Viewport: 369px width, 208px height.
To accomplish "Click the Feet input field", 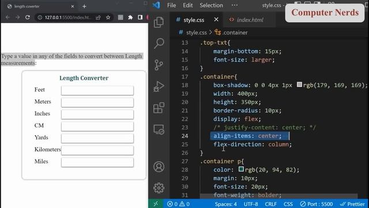I will [x=97, y=90].
